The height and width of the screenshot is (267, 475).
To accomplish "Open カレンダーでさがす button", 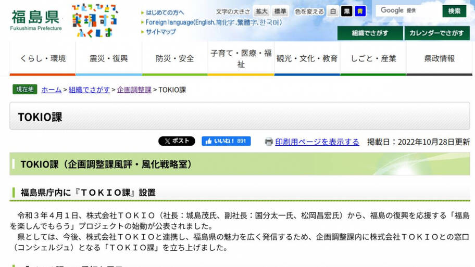I will point(437,33).
